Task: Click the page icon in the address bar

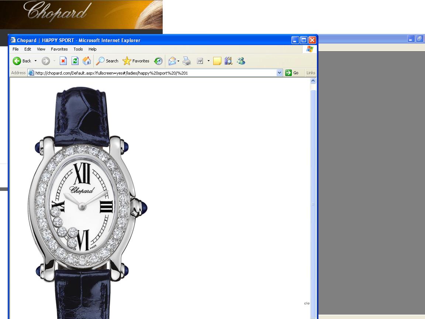Action: (31, 73)
